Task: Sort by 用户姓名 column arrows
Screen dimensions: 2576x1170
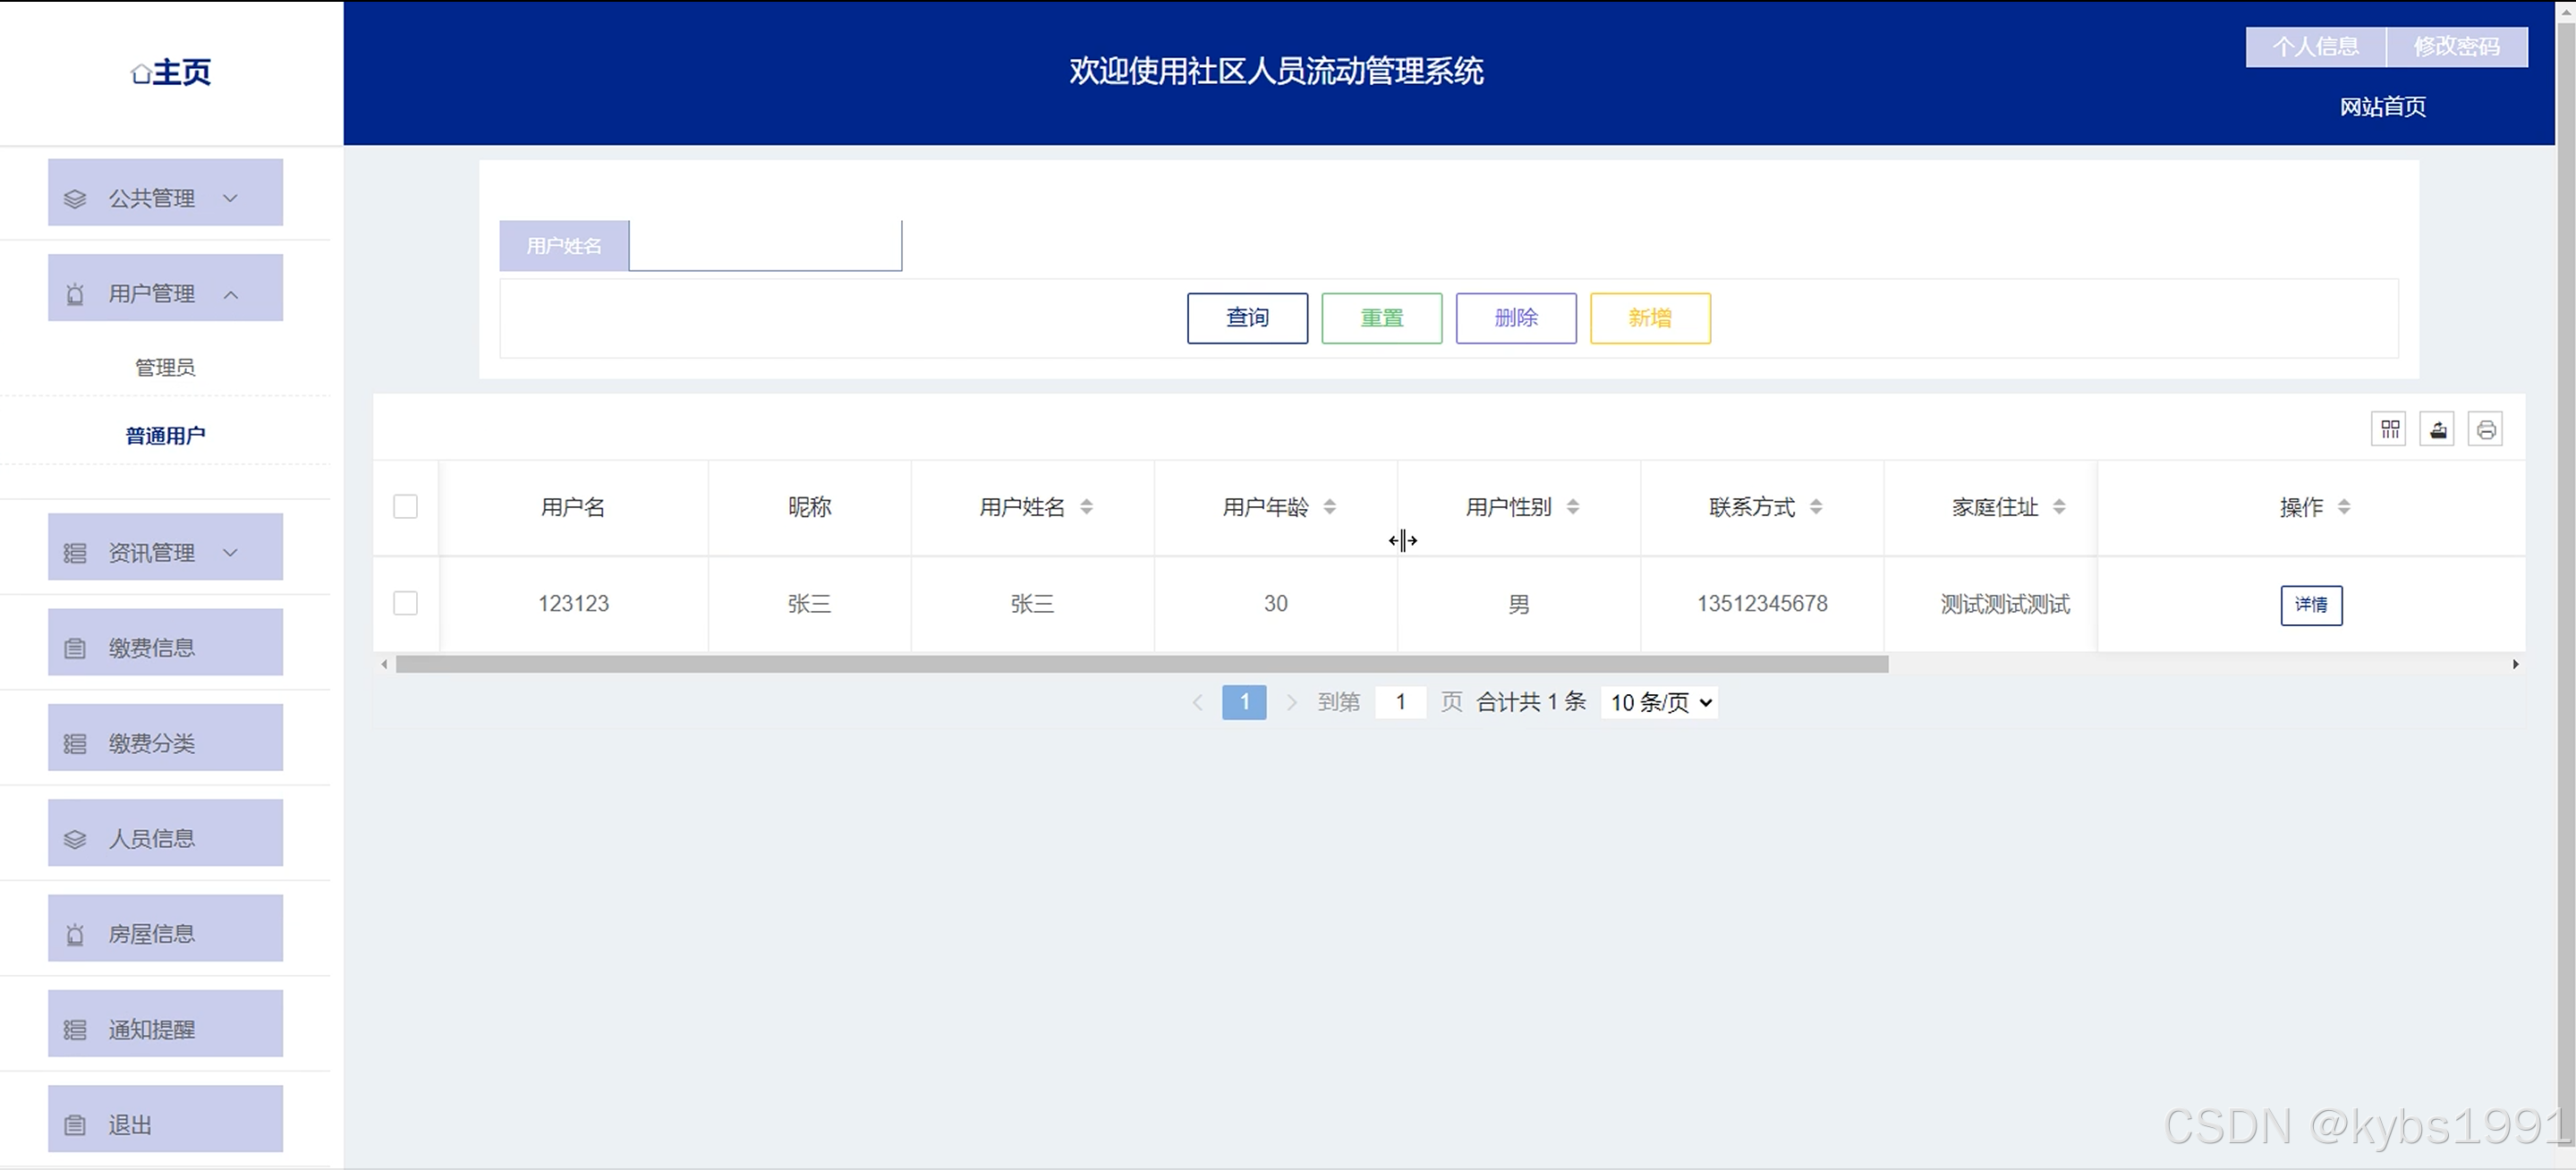Action: (1086, 507)
